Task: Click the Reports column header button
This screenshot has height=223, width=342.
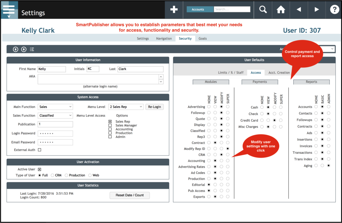Action: click(x=311, y=82)
